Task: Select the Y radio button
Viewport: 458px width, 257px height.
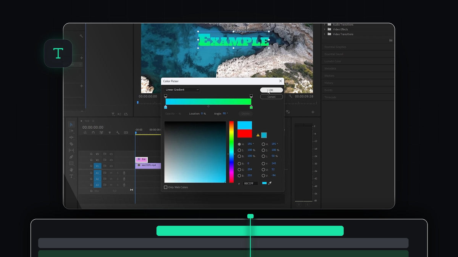Action: 263,164
